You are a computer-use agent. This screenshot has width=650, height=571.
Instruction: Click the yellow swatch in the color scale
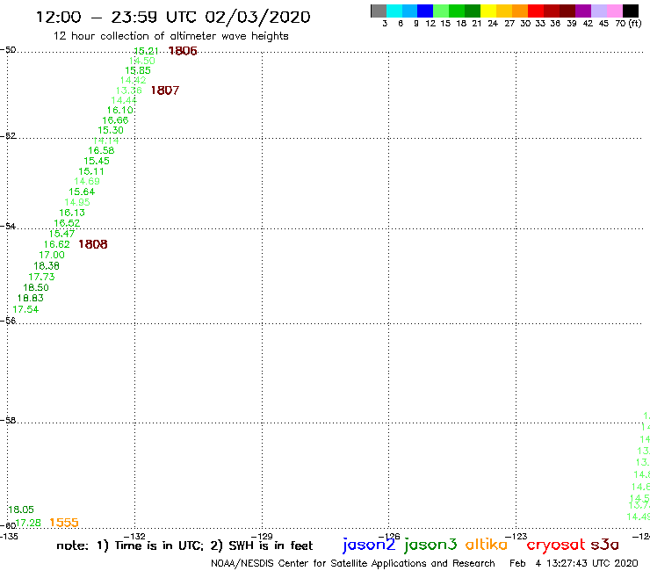488,11
